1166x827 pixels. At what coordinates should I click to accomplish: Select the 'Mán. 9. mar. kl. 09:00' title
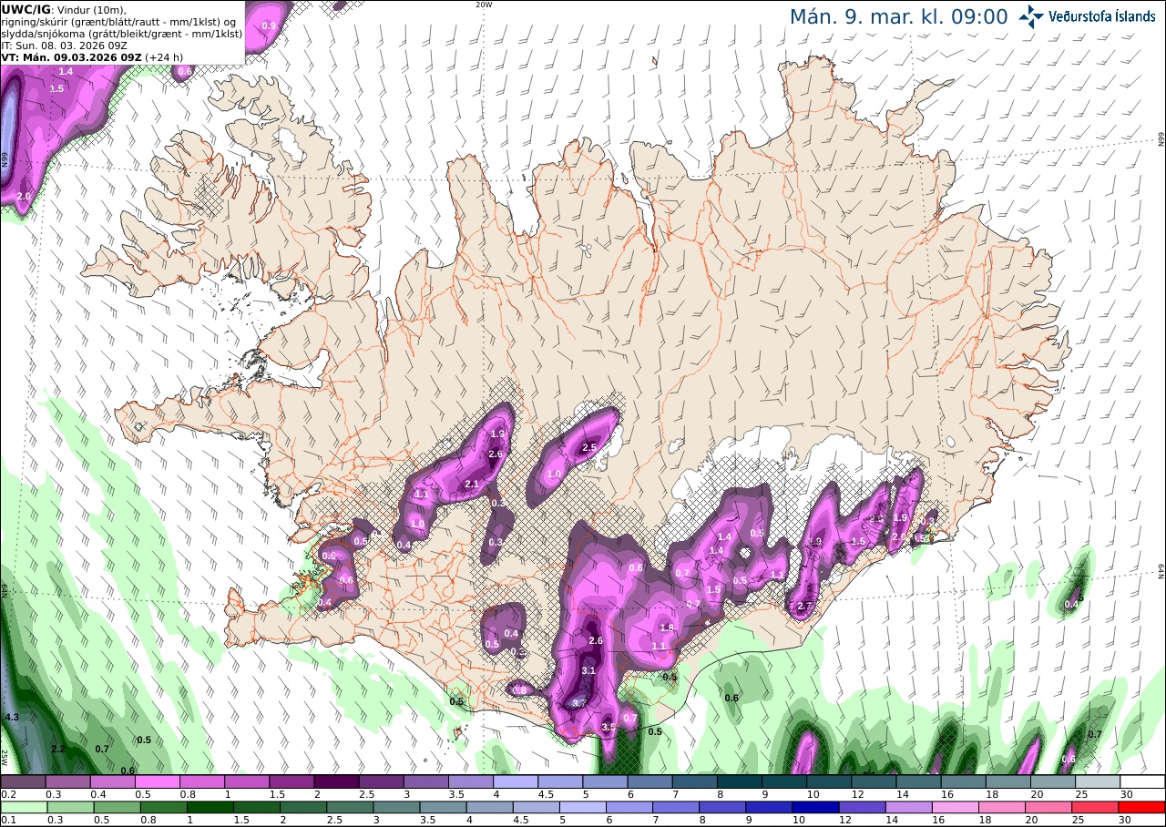coord(898,16)
